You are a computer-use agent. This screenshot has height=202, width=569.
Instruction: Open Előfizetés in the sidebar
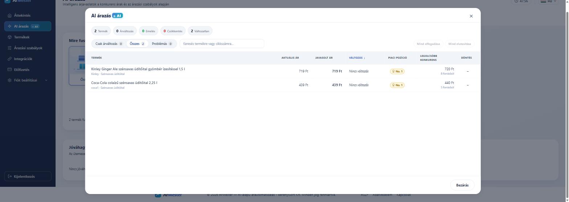28,70
